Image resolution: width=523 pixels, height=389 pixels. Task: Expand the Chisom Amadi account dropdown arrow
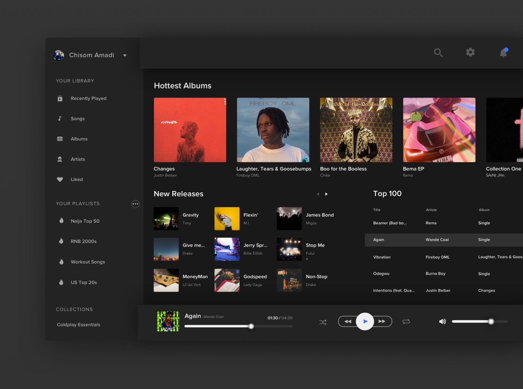(x=125, y=56)
